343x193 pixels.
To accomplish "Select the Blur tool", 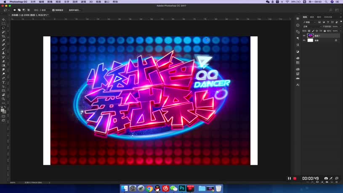I will click(x=3, y=69).
